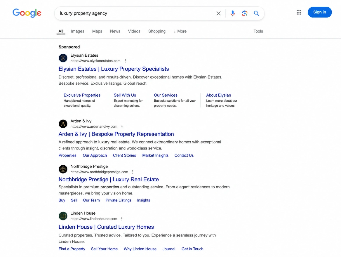Image resolution: width=341 pixels, height=257 pixels.
Task: Open the Find a Property link
Action: click(x=72, y=249)
